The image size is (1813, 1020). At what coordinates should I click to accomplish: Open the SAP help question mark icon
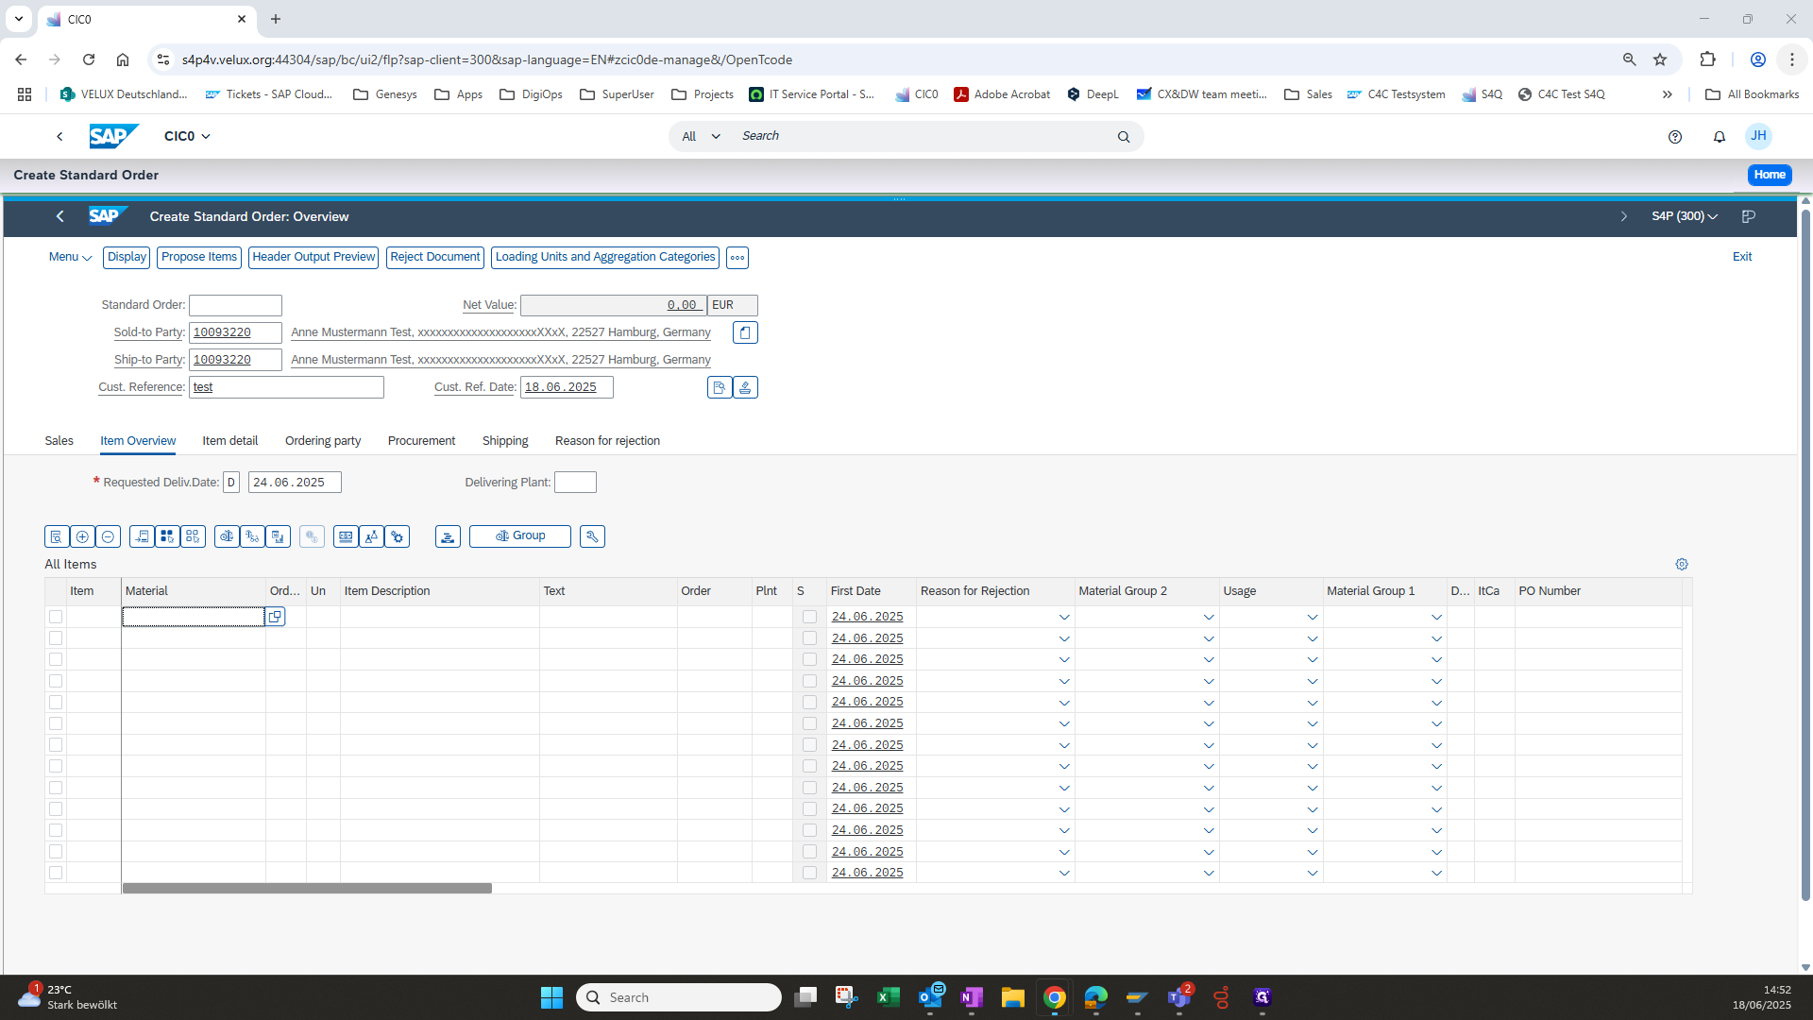coord(1675,137)
